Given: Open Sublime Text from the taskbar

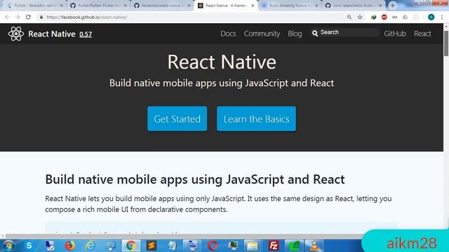Looking at the screenshot, I should coord(152,246).
